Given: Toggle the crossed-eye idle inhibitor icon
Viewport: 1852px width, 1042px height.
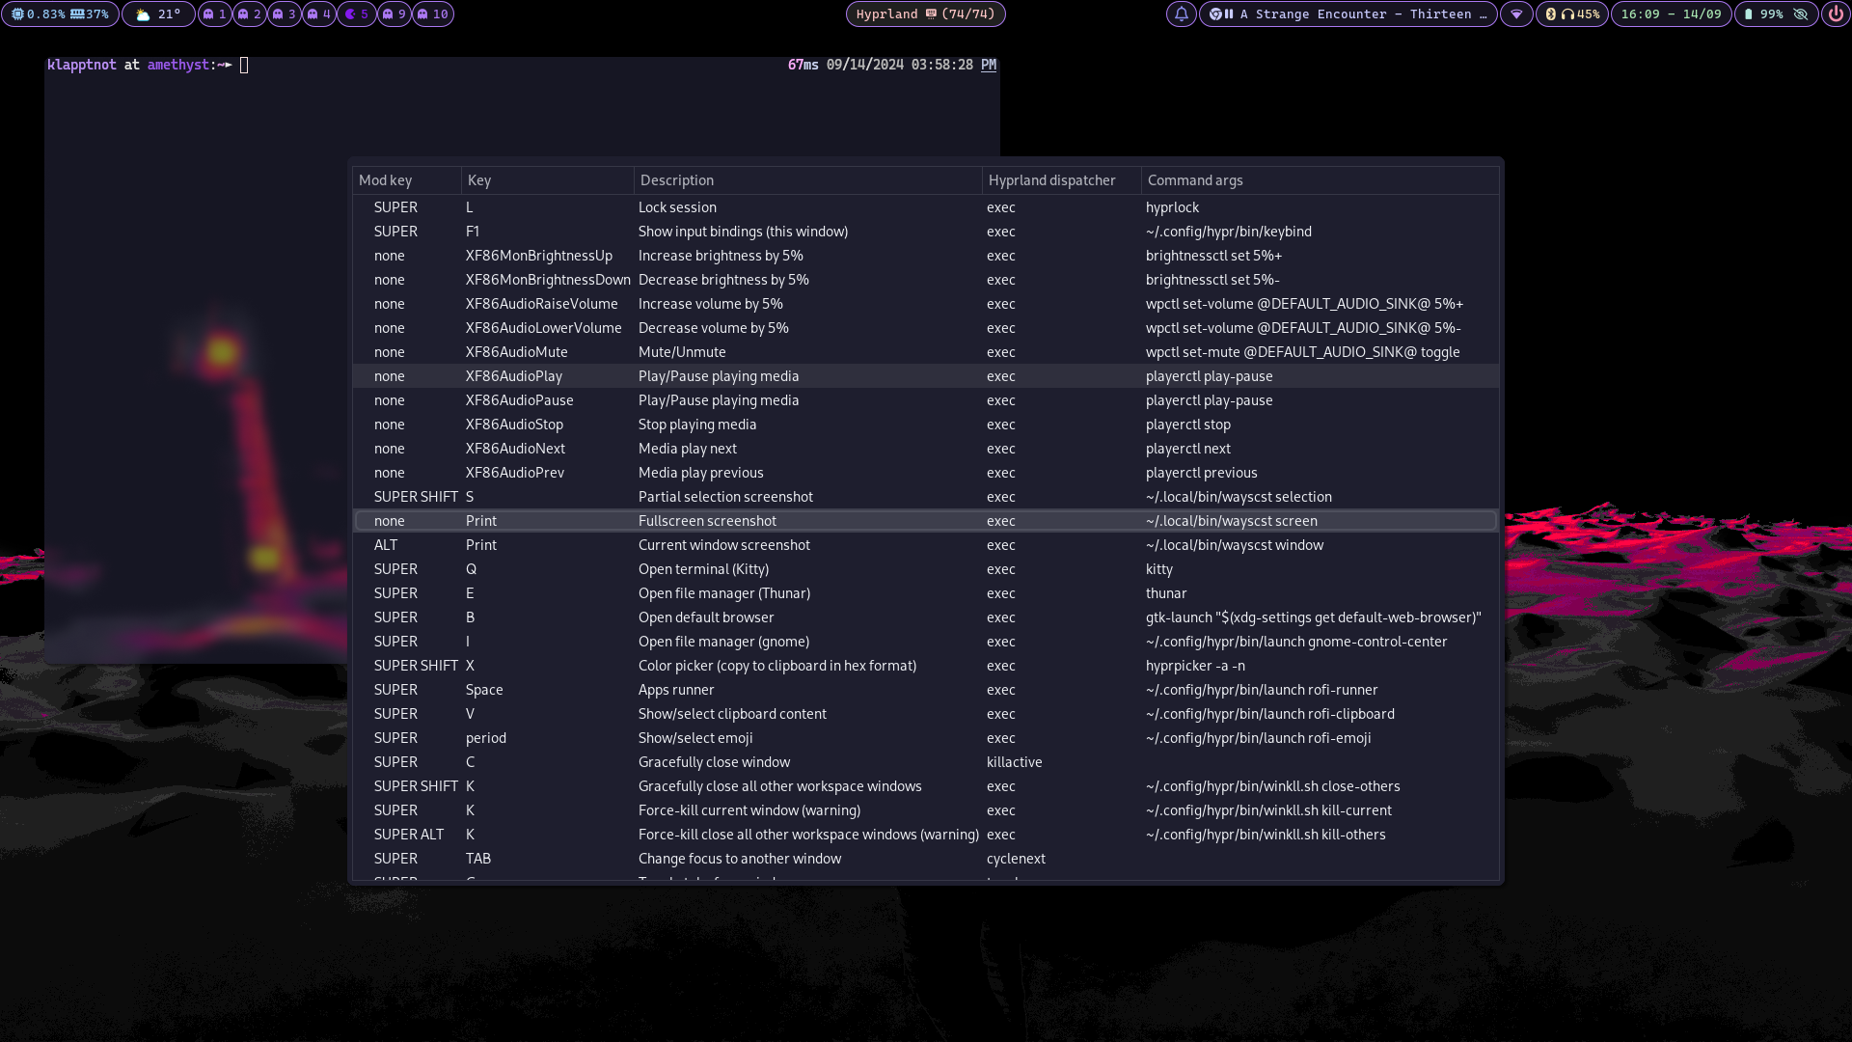Looking at the screenshot, I should click(1800, 14).
